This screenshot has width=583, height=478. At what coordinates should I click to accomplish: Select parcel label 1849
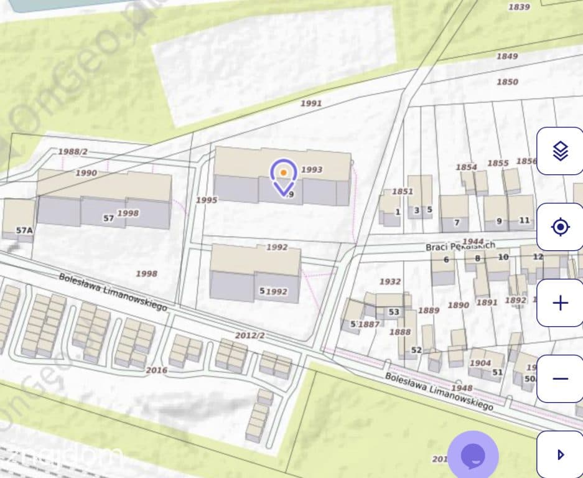point(507,56)
